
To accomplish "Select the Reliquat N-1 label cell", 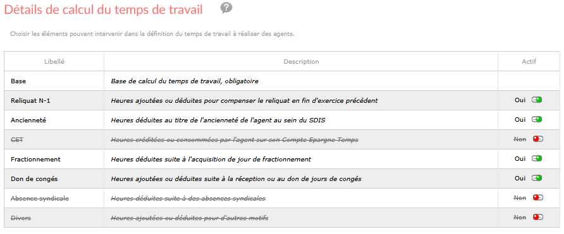I will [x=54, y=100].
